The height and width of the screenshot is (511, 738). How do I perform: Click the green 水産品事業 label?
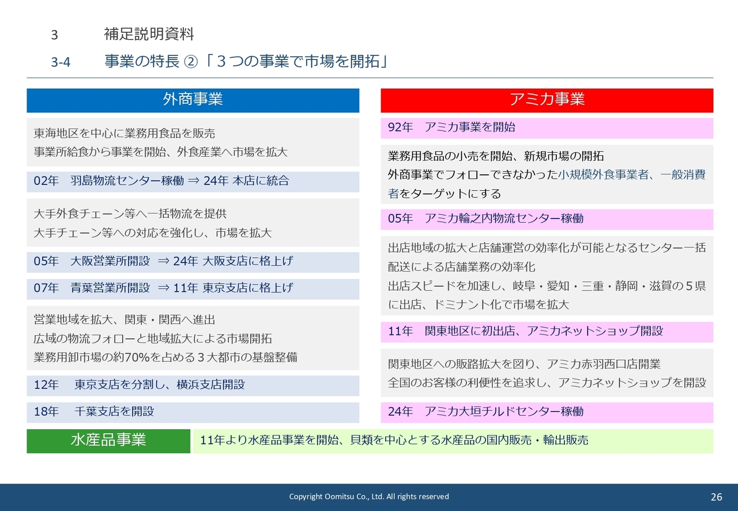click(108, 441)
